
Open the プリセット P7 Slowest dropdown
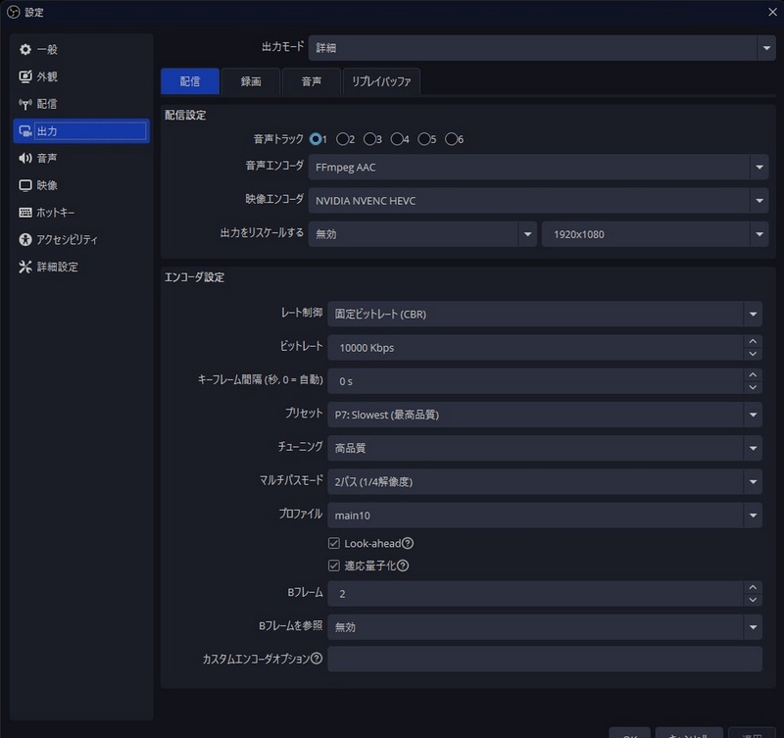[x=545, y=415]
